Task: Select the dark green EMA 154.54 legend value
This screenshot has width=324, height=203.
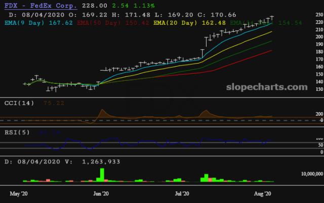Action: pyautogui.click(x=290, y=23)
